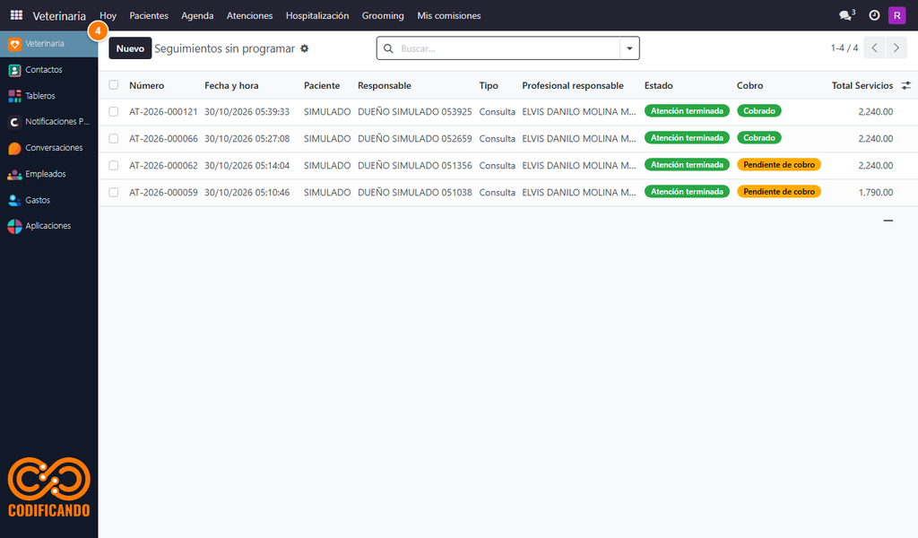Go to the next page arrow
Viewport: 918px width, 538px height.
click(x=896, y=48)
